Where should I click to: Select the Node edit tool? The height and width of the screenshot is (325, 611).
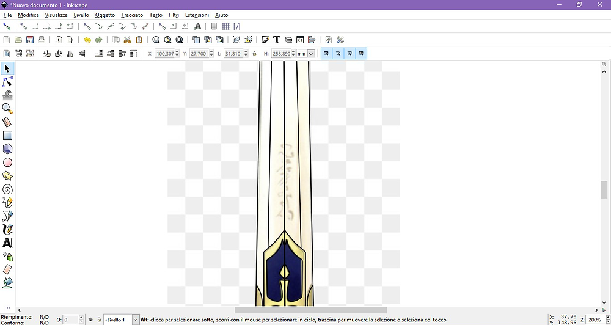[7, 82]
